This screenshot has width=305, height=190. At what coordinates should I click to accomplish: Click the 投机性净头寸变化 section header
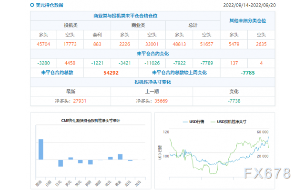152,82
